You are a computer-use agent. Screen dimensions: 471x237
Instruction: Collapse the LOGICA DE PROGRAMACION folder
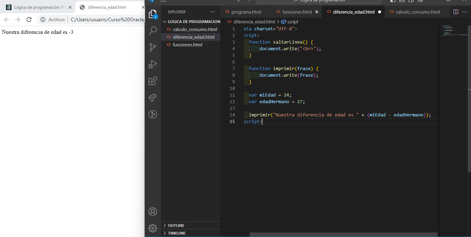(191, 22)
